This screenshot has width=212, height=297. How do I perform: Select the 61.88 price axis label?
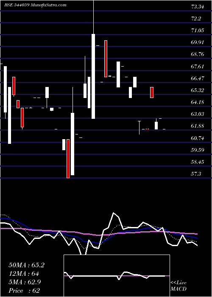(x=198, y=126)
